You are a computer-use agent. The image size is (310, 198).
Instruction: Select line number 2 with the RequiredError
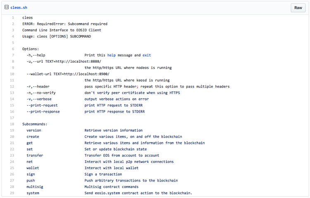click(x=13, y=24)
